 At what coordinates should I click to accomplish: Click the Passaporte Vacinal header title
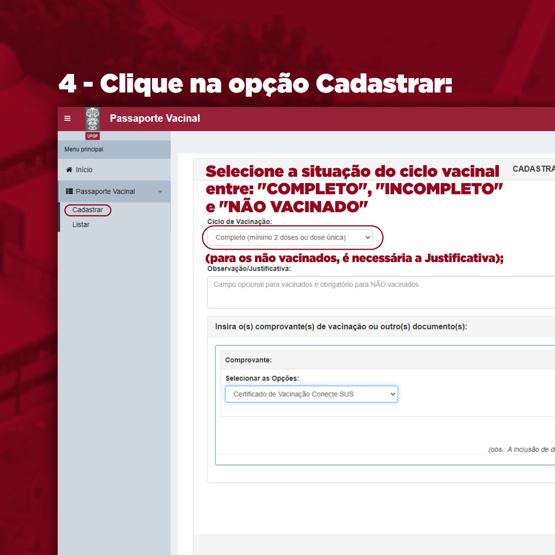(x=155, y=118)
